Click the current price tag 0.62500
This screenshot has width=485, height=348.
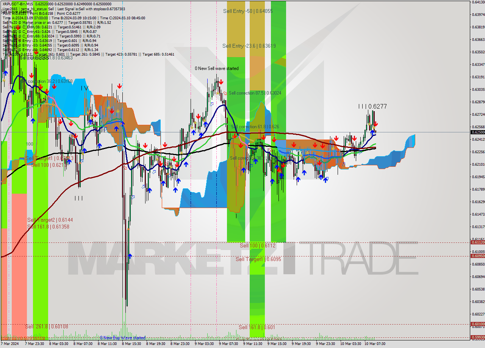click(477, 132)
